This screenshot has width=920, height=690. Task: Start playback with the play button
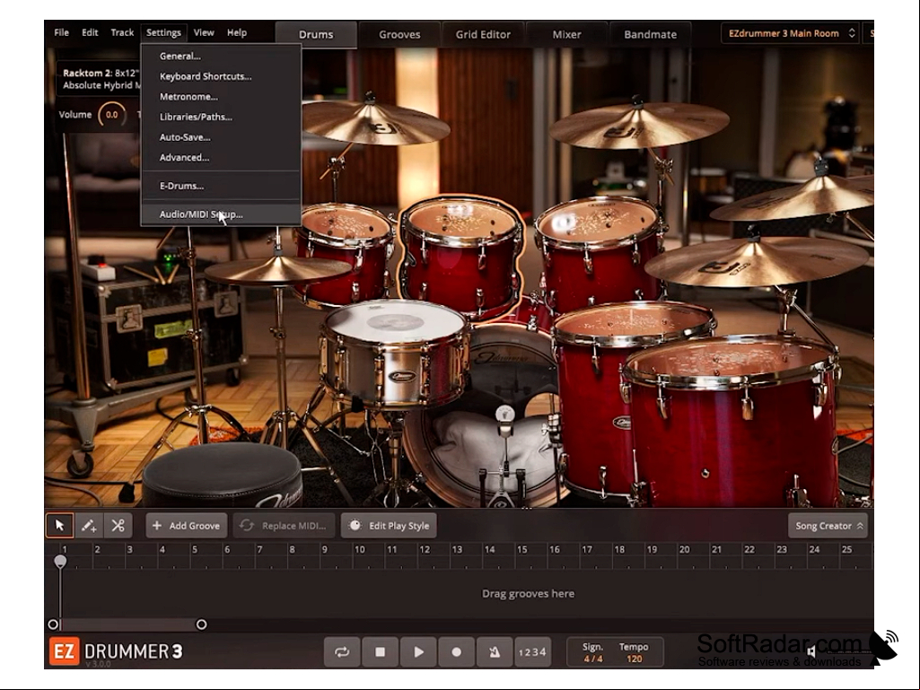click(x=418, y=651)
